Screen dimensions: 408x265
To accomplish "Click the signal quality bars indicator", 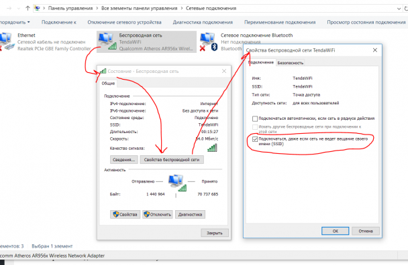I will tap(212, 148).
